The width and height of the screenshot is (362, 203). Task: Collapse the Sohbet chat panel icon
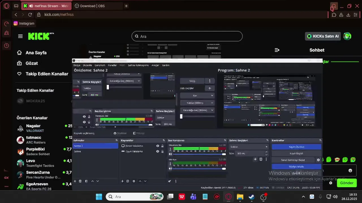277,50
